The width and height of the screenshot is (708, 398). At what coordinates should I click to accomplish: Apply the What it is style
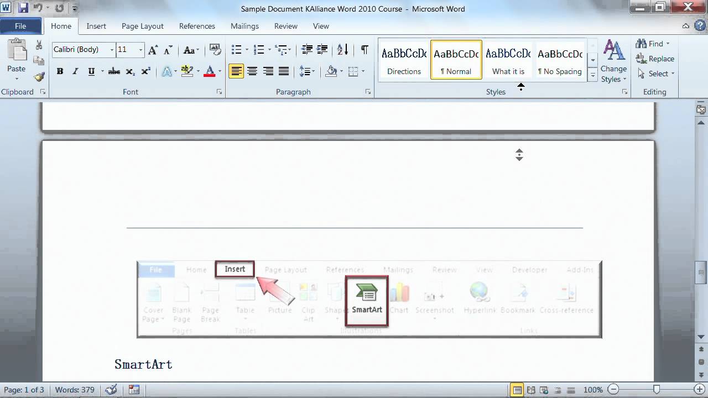(508, 60)
